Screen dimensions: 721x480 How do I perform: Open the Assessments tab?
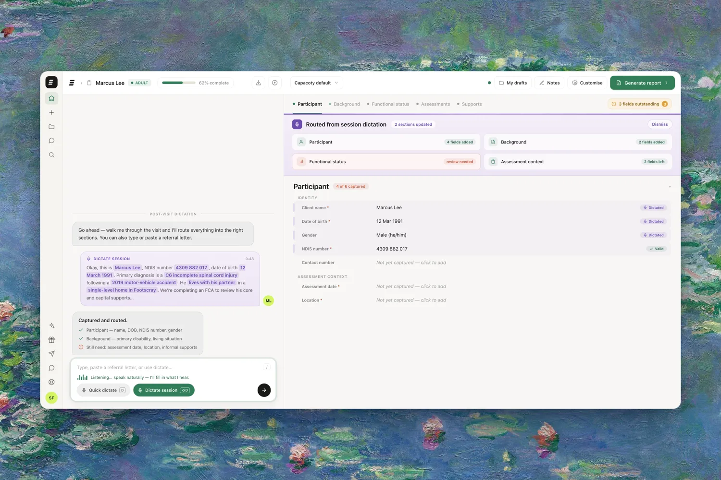tap(433, 104)
